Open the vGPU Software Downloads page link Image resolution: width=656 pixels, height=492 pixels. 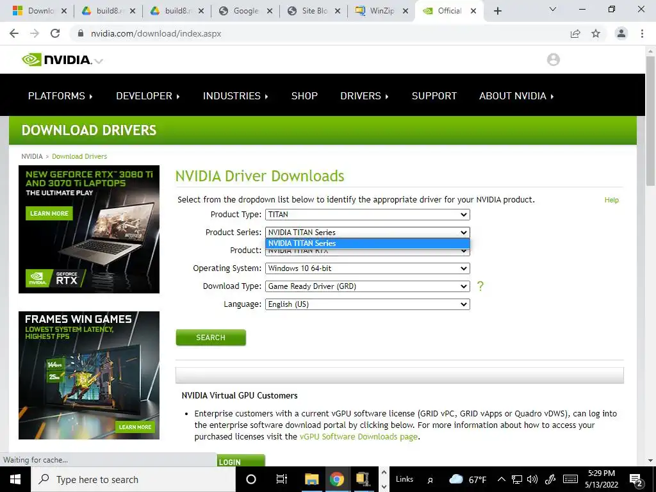click(359, 437)
